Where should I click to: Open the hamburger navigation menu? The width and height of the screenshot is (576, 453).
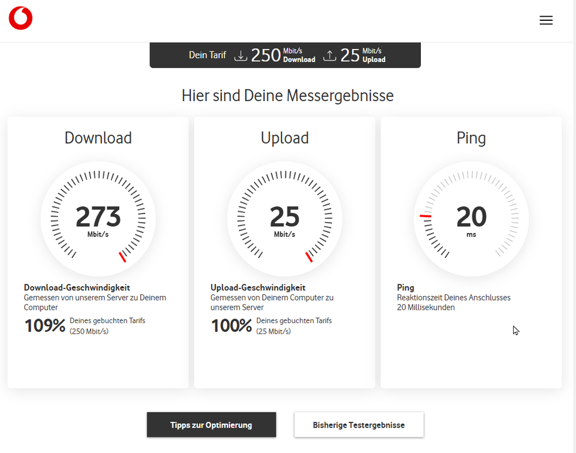click(546, 20)
